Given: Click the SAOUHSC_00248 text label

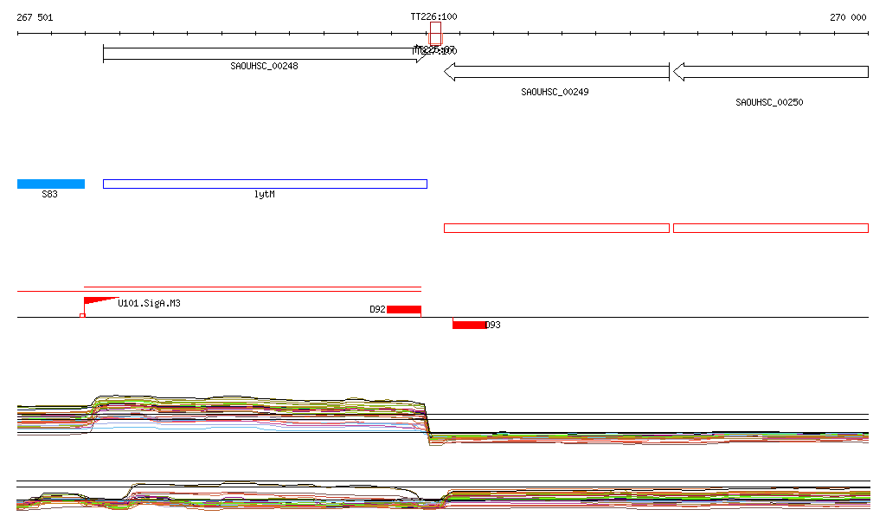Looking at the screenshot, I should click(265, 66).
